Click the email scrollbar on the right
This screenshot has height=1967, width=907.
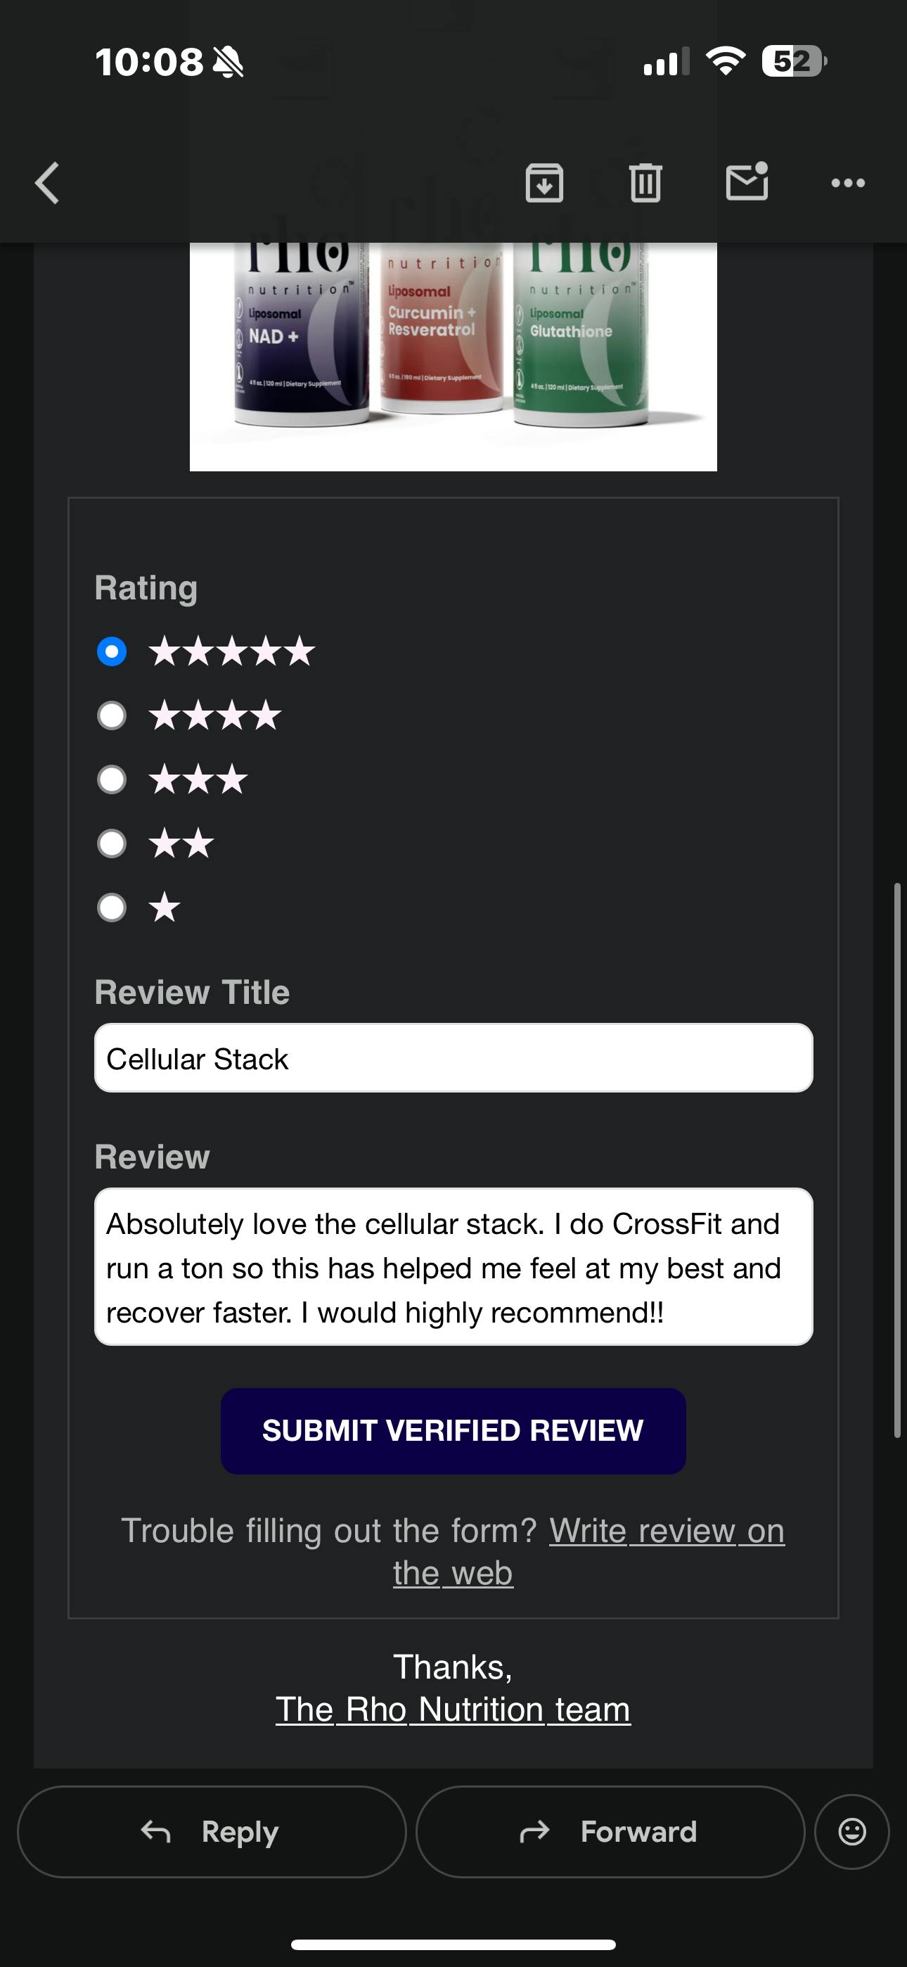[x=897, y=1161]
